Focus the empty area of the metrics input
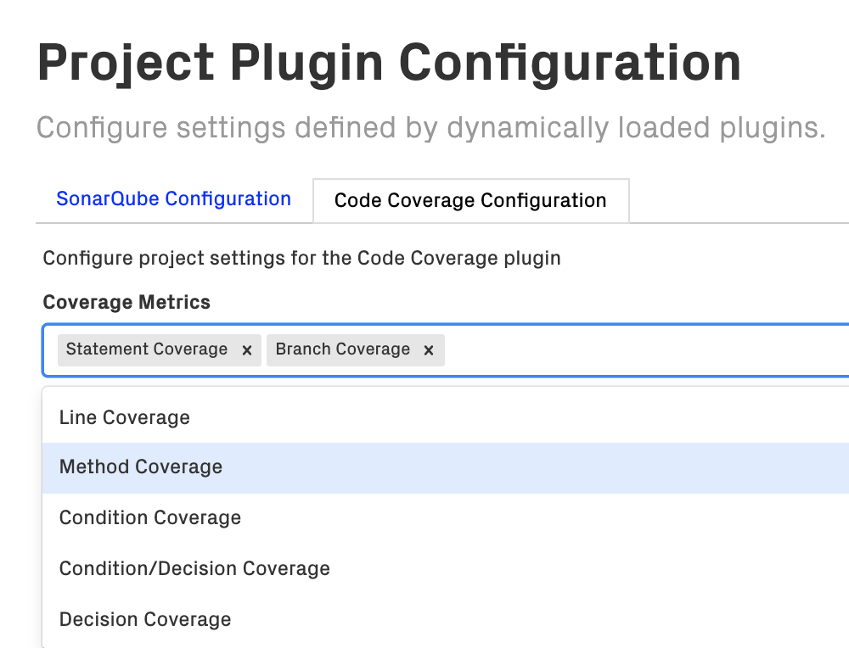 tap(645, 349)
